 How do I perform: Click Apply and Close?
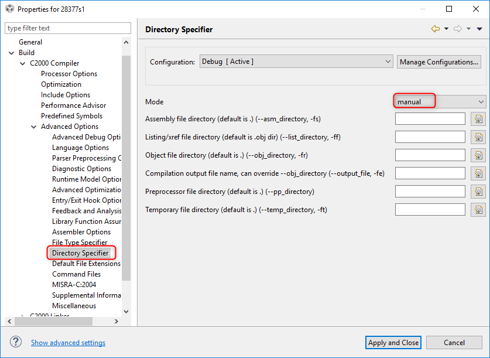pyautogui.click(x=393, y=343)
